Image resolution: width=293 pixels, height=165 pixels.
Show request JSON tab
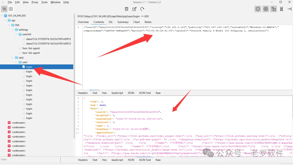[x=131, y=93]
